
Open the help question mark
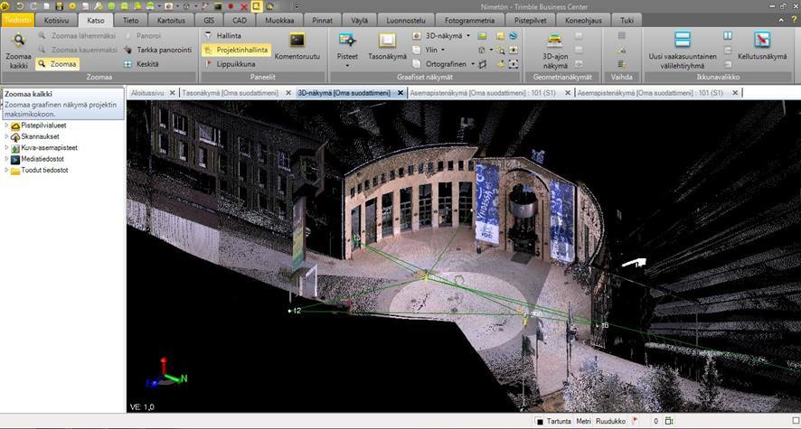point(795,20)
